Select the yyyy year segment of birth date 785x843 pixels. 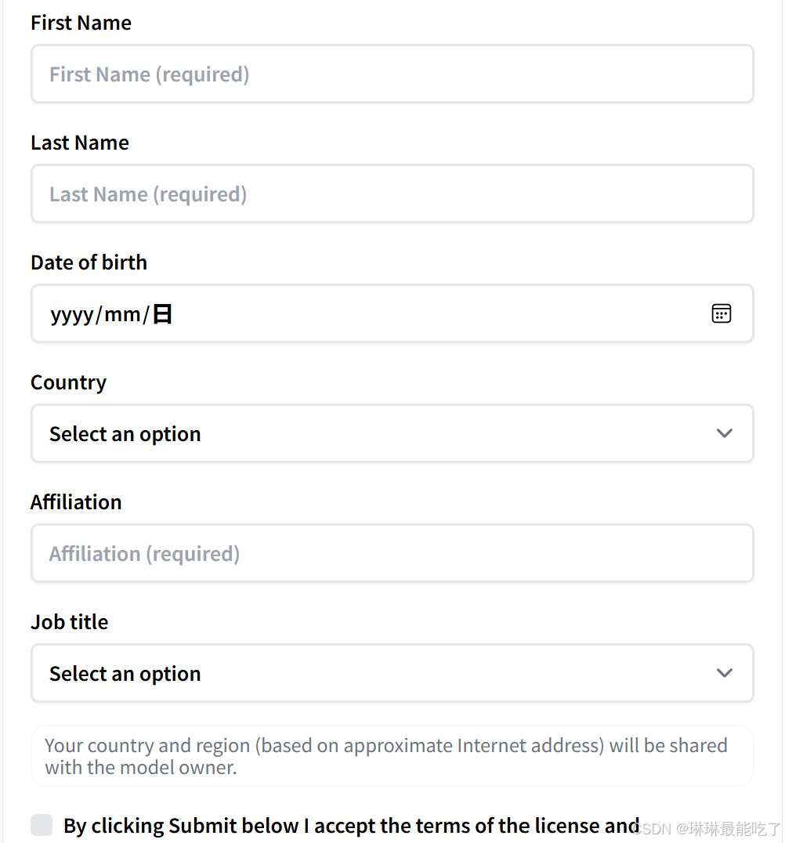click(71, 315)
